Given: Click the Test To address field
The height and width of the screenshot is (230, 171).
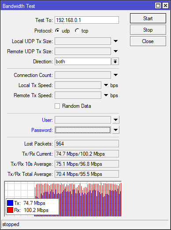Looking at the screenshot, I should (87, 20).
